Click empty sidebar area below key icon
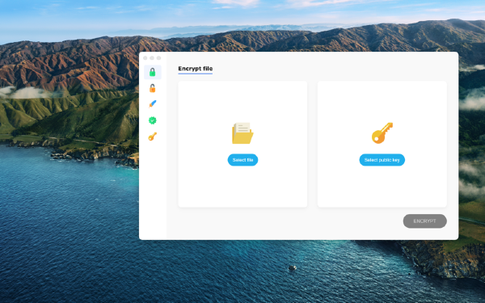The height and width of the screenshot is (303, 485). pos(153,188)
